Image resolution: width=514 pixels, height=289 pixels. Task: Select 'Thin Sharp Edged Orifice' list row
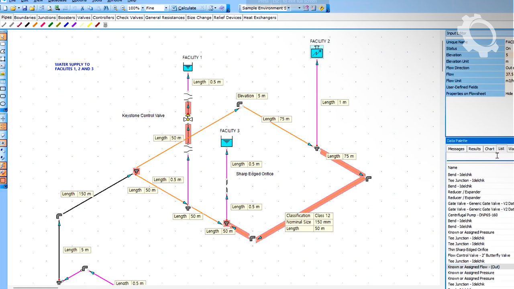point(480,250)
